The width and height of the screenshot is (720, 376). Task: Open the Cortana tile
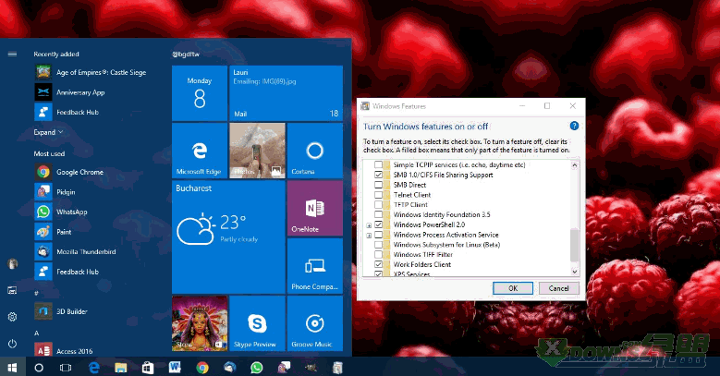(x=314, y=151)
